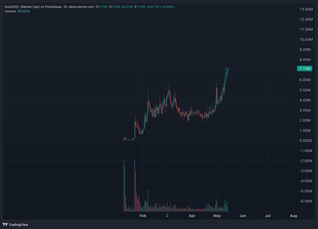Click the 7.14M current price label

305,68
